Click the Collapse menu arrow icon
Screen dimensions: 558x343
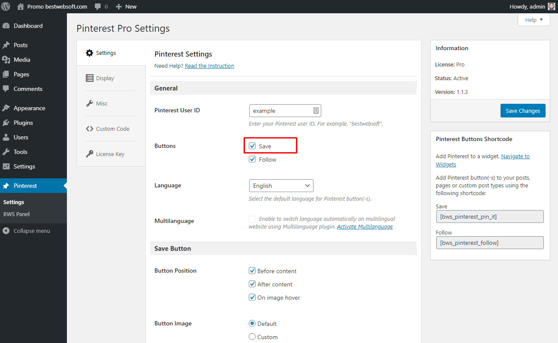[x=6, y=231]
